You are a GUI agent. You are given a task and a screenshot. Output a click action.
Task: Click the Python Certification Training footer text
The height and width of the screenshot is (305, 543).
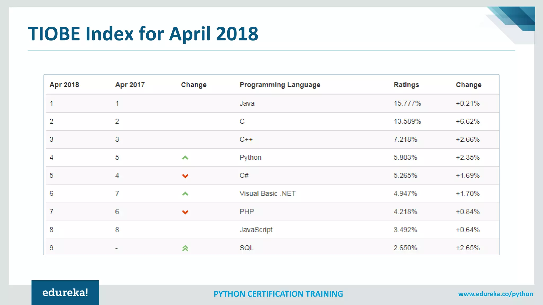tap(278, 294)
